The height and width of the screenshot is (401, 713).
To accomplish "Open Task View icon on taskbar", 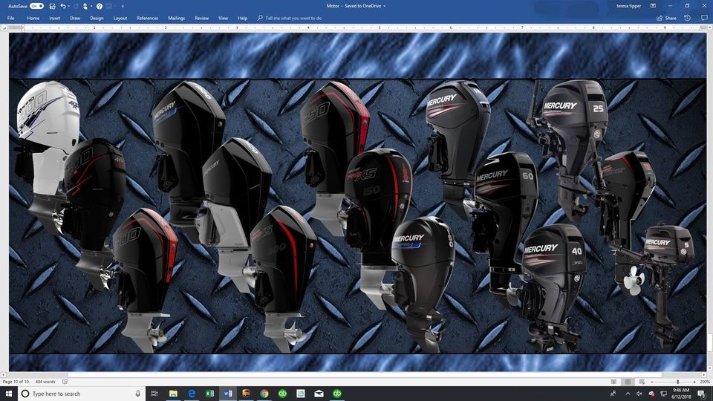I will pyautogui.click(x=154, y=394).
